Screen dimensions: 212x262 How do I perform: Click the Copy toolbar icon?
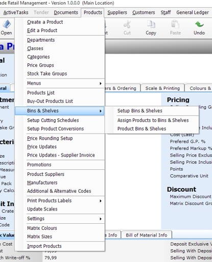click(x=151, y=24)
